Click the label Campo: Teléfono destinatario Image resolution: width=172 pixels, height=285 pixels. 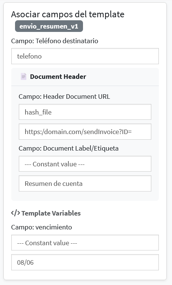tap(54, 41)
